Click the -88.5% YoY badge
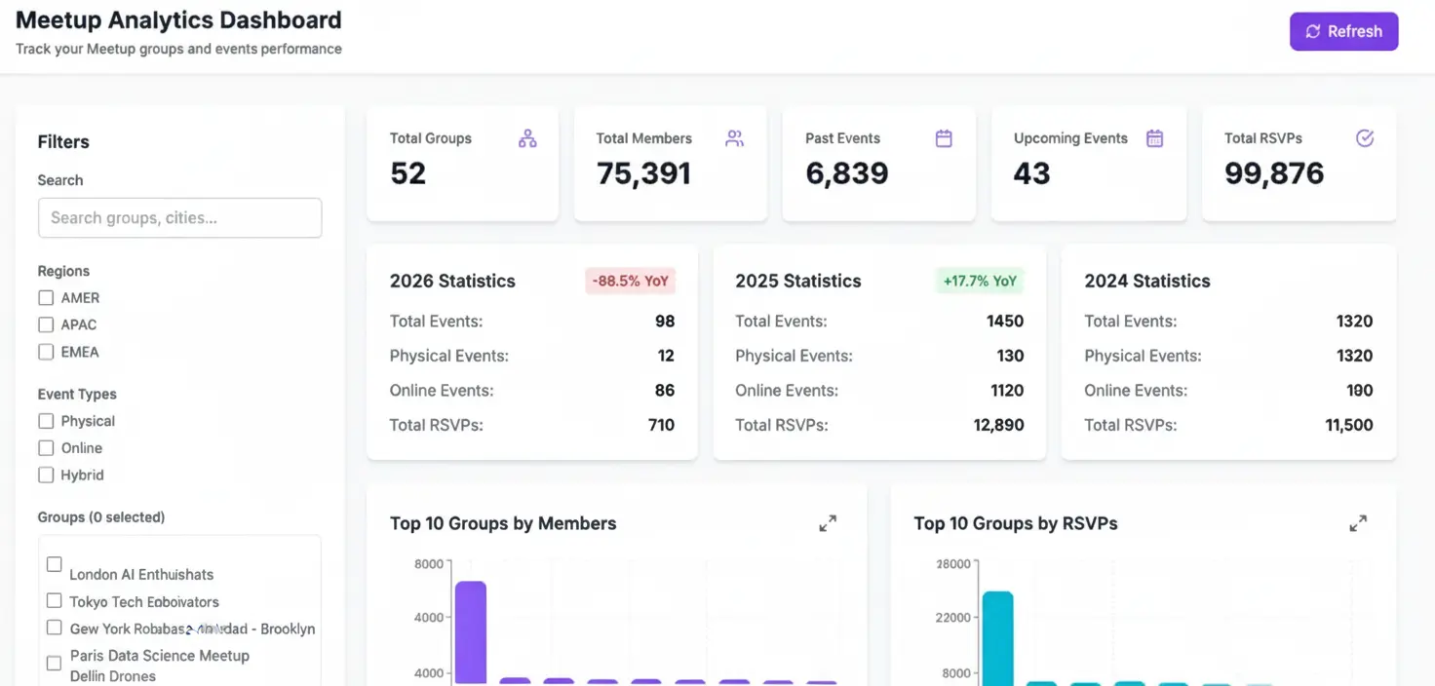The height and width of the screenshot is (686, 1435). [x=631, y=281]
